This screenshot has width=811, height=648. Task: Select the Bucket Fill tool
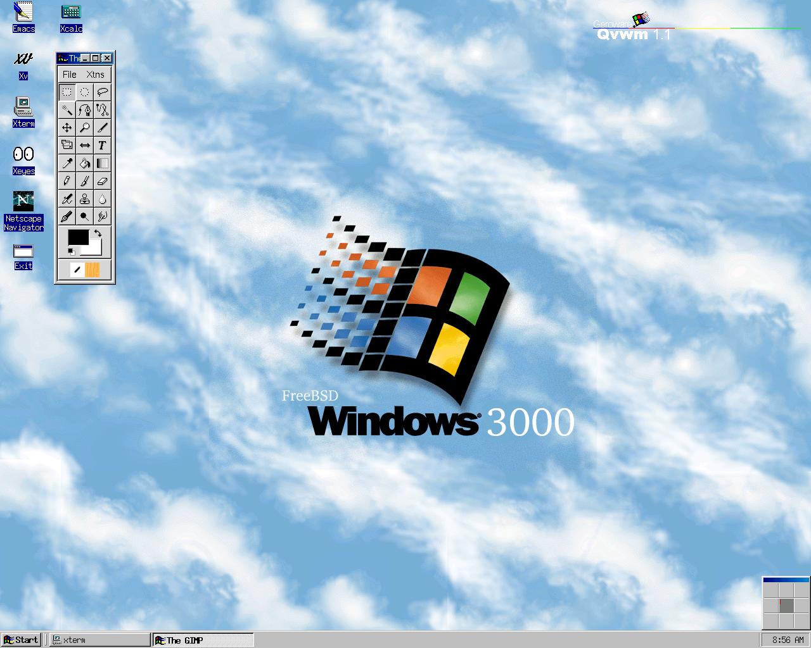click(84, 163)
